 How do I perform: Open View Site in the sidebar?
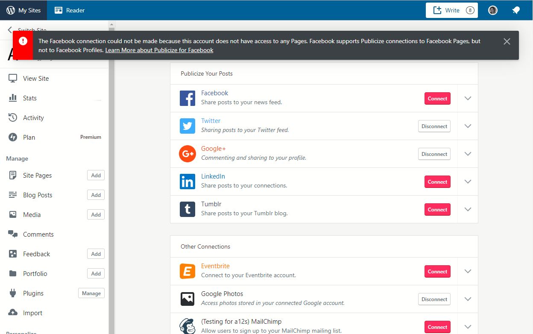tap(36, 79)
